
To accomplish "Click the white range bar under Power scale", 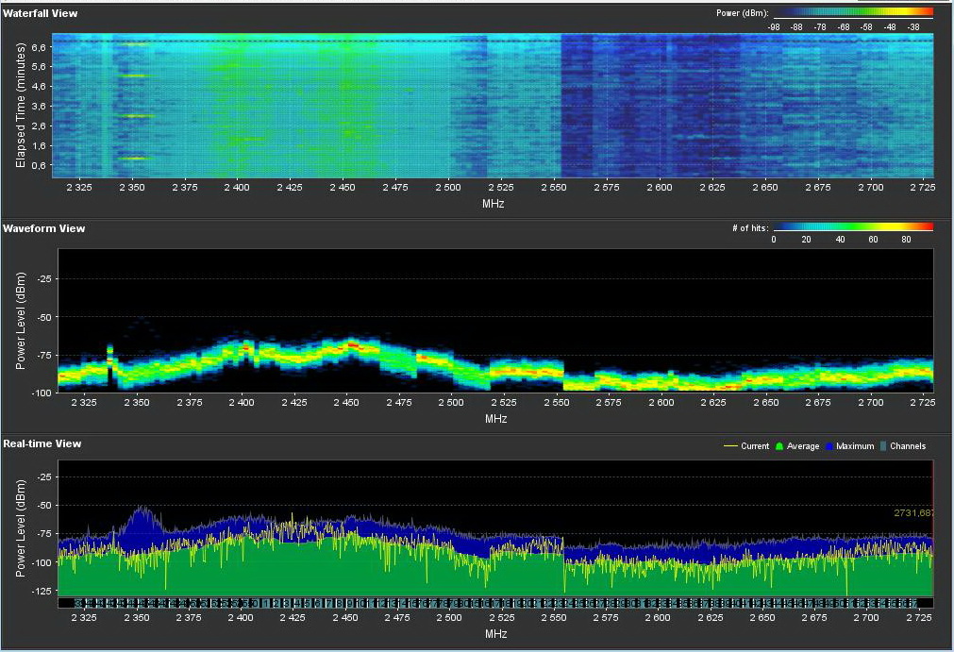I will (x=853, y=19).
